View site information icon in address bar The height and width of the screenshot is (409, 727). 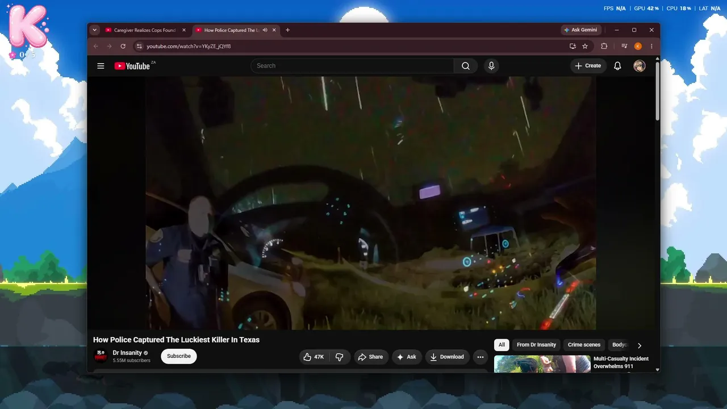pos(139,46)
